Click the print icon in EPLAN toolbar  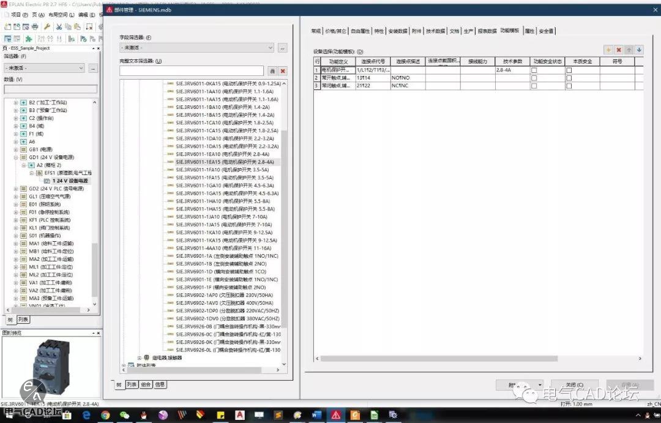pos(35,26)
